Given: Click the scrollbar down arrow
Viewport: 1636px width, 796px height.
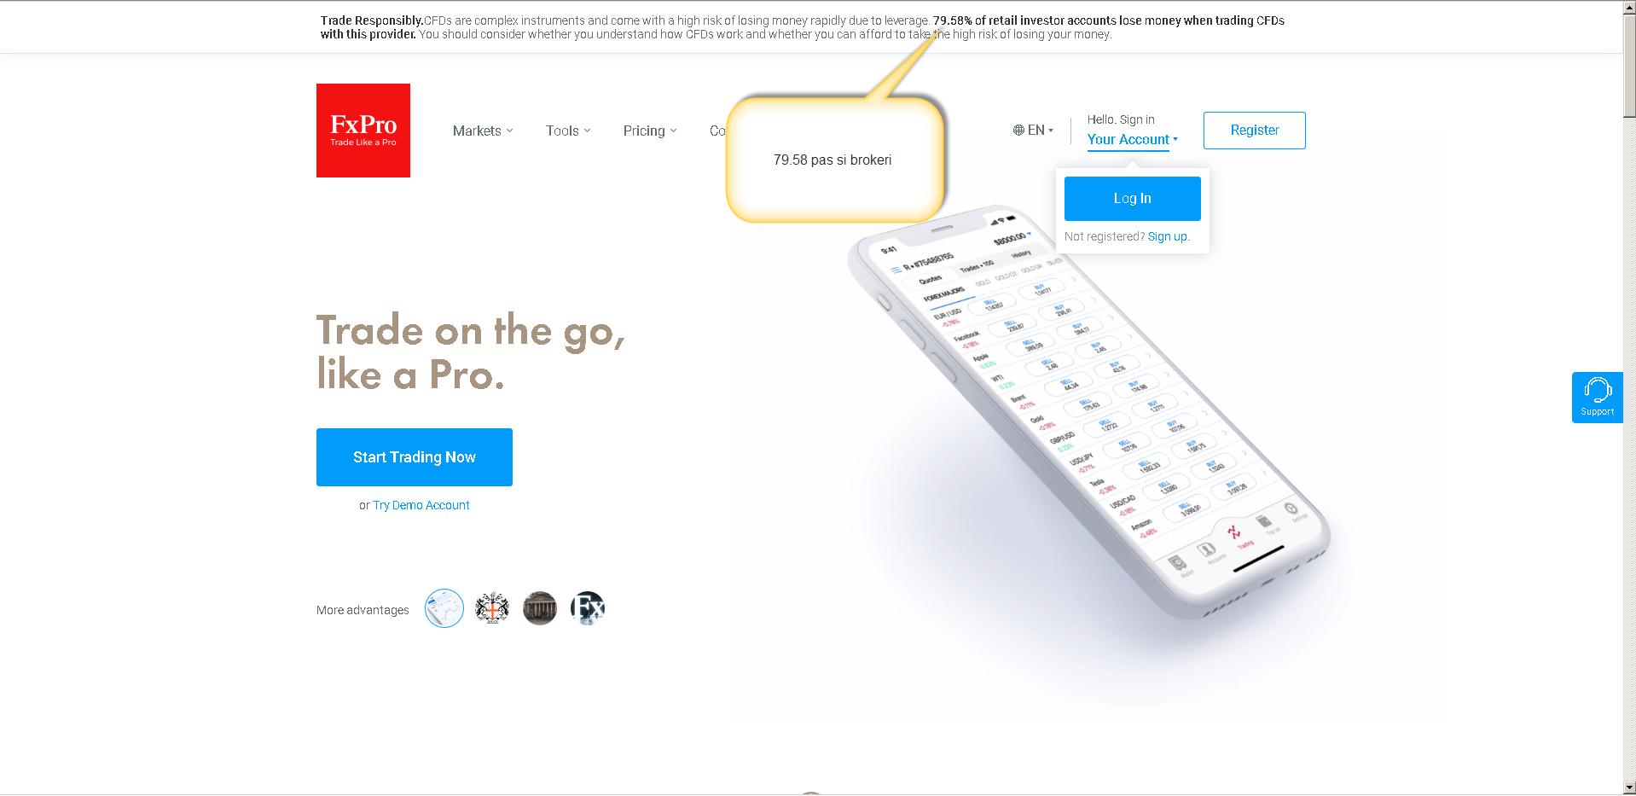Looking at the screenshot, I should pyautogui.click(x=1629, y=787).
